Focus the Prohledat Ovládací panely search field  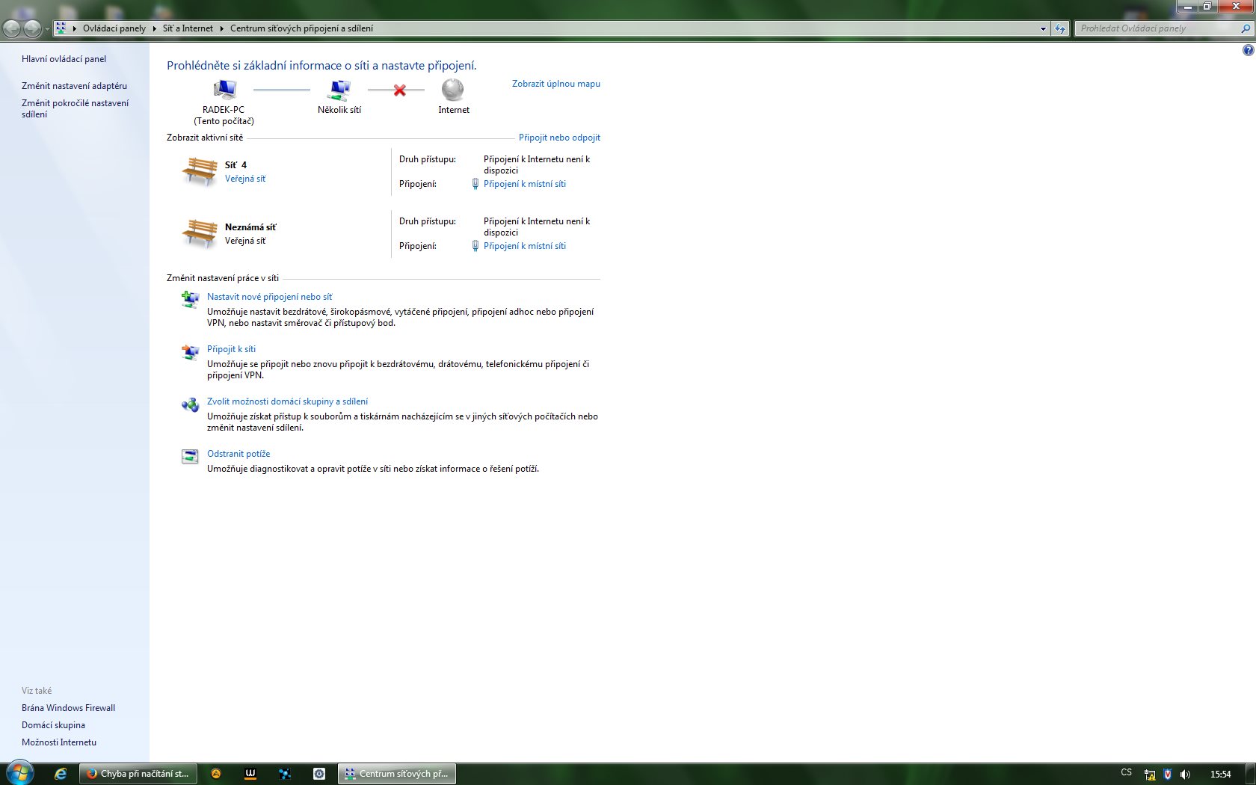point(1157,28)
